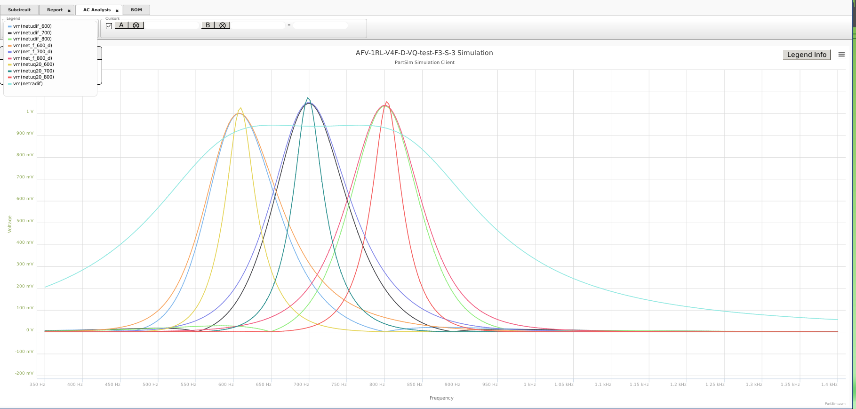
Task: Open the chart hamburger menu
Action: tap(841, 55)
